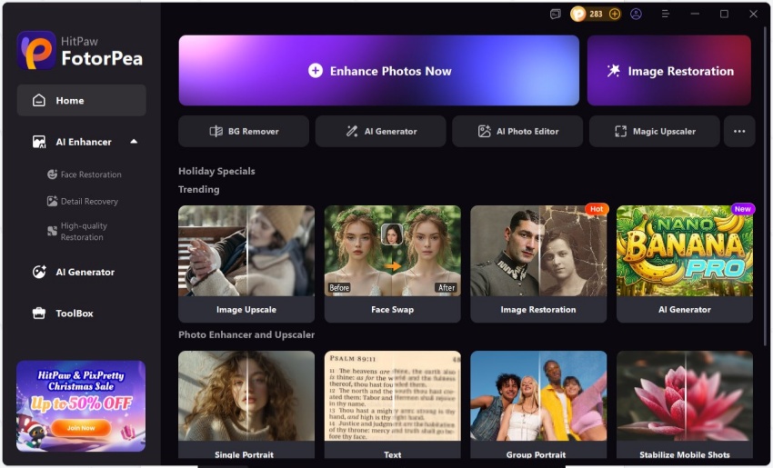Click the Before label on Face Swap card
The image size is (773, 468).
pyautogui.click(x=339, y=288)
